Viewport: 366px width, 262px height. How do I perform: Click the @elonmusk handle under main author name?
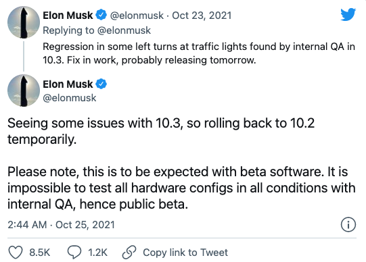tap(70, 98)
